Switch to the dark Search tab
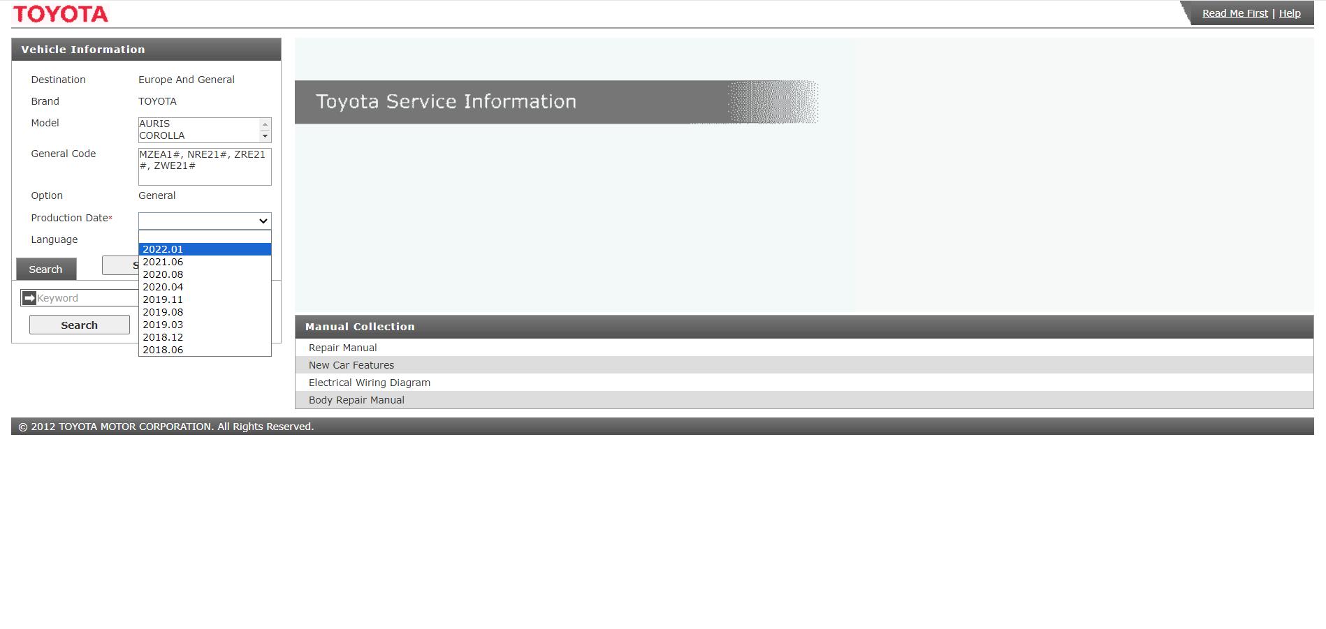This screenshot has height=629, width=1326. click(x=46, y=269)
